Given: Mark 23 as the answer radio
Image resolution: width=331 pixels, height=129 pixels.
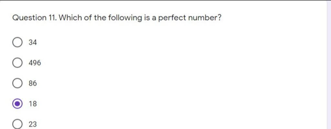Looking at the screenshot, I should tap(17, 124).
